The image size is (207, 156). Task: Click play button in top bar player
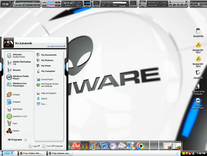pyautogui.click(x=174, y=5)
